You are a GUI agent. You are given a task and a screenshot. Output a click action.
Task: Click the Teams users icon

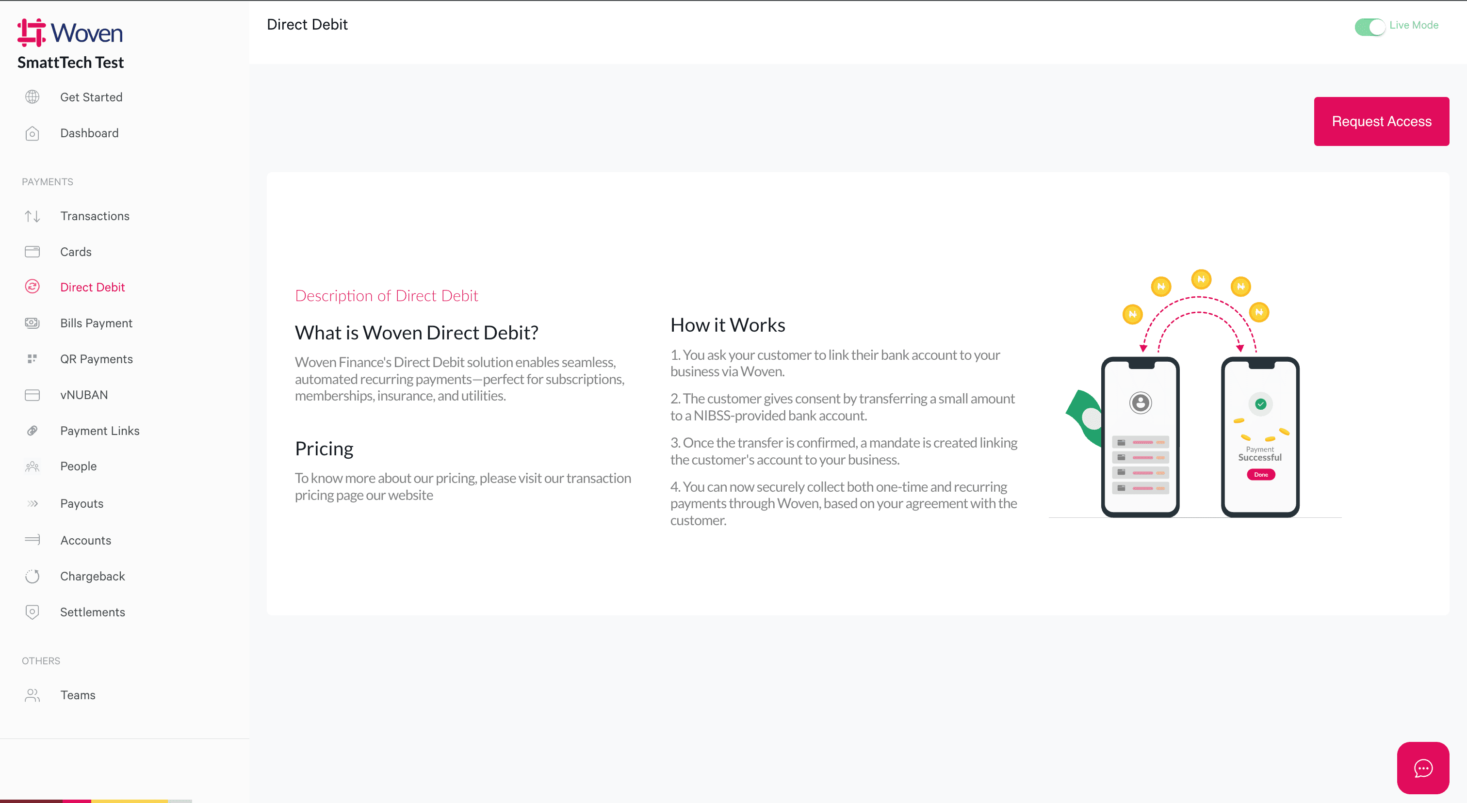tap(33, 695)
